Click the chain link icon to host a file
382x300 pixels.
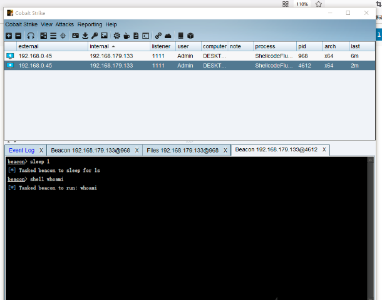pos(158,36)
